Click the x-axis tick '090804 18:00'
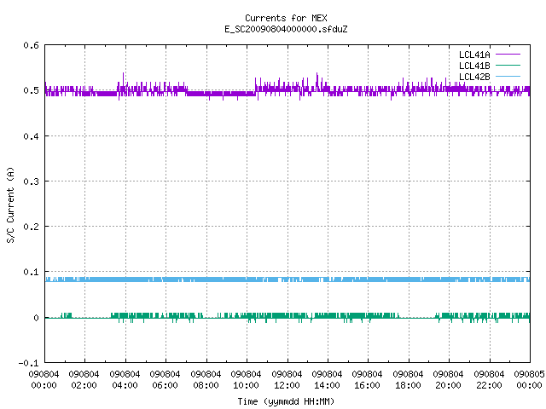The height and width of the screenshot is (409, 546). coord(408,380)
